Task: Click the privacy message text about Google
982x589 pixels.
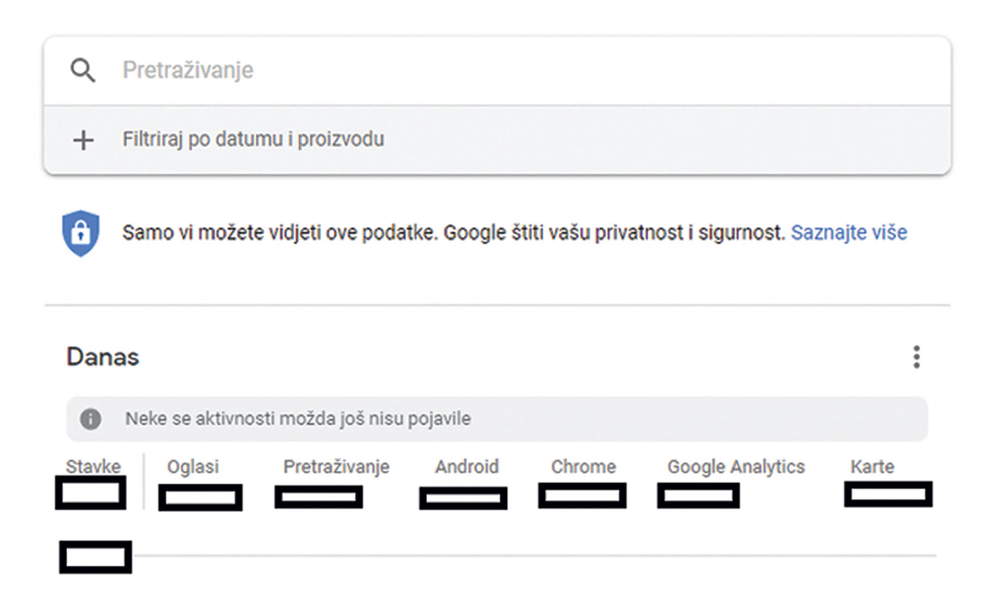Action: click(453, 233)
